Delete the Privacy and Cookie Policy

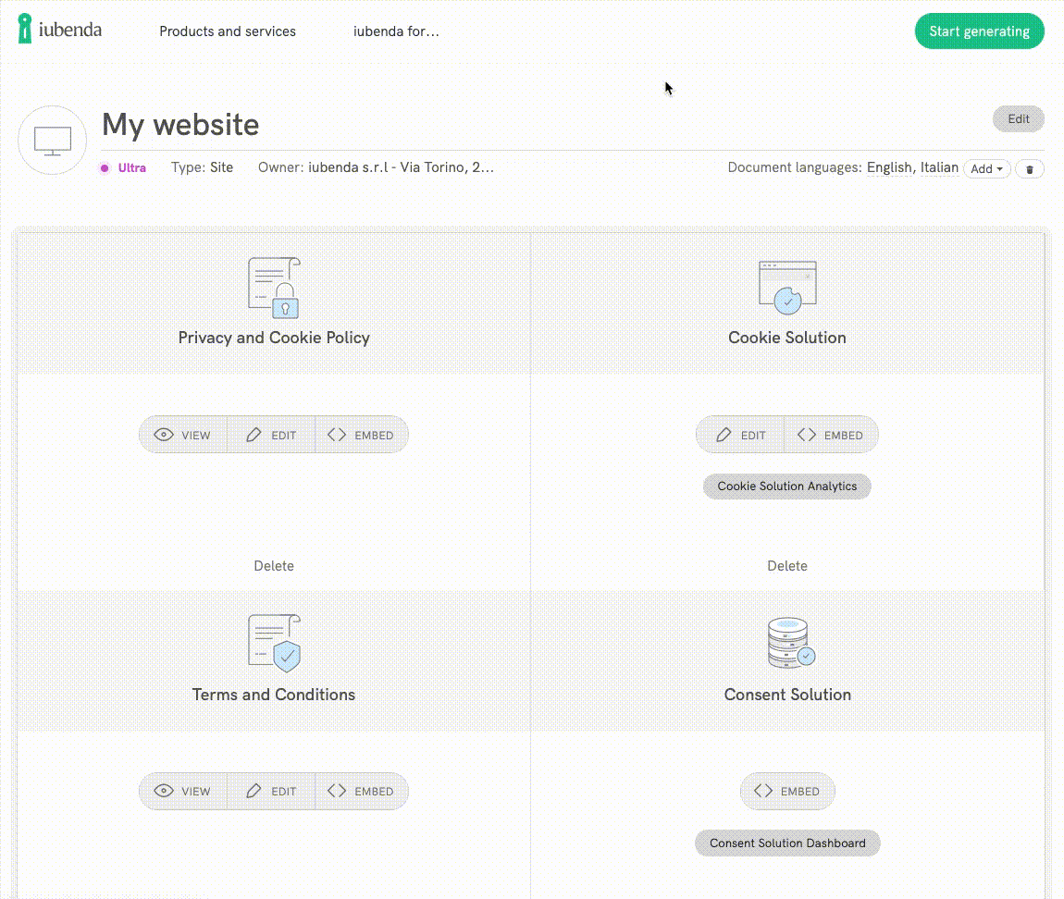pyautogui.click(x=274, y=566)
